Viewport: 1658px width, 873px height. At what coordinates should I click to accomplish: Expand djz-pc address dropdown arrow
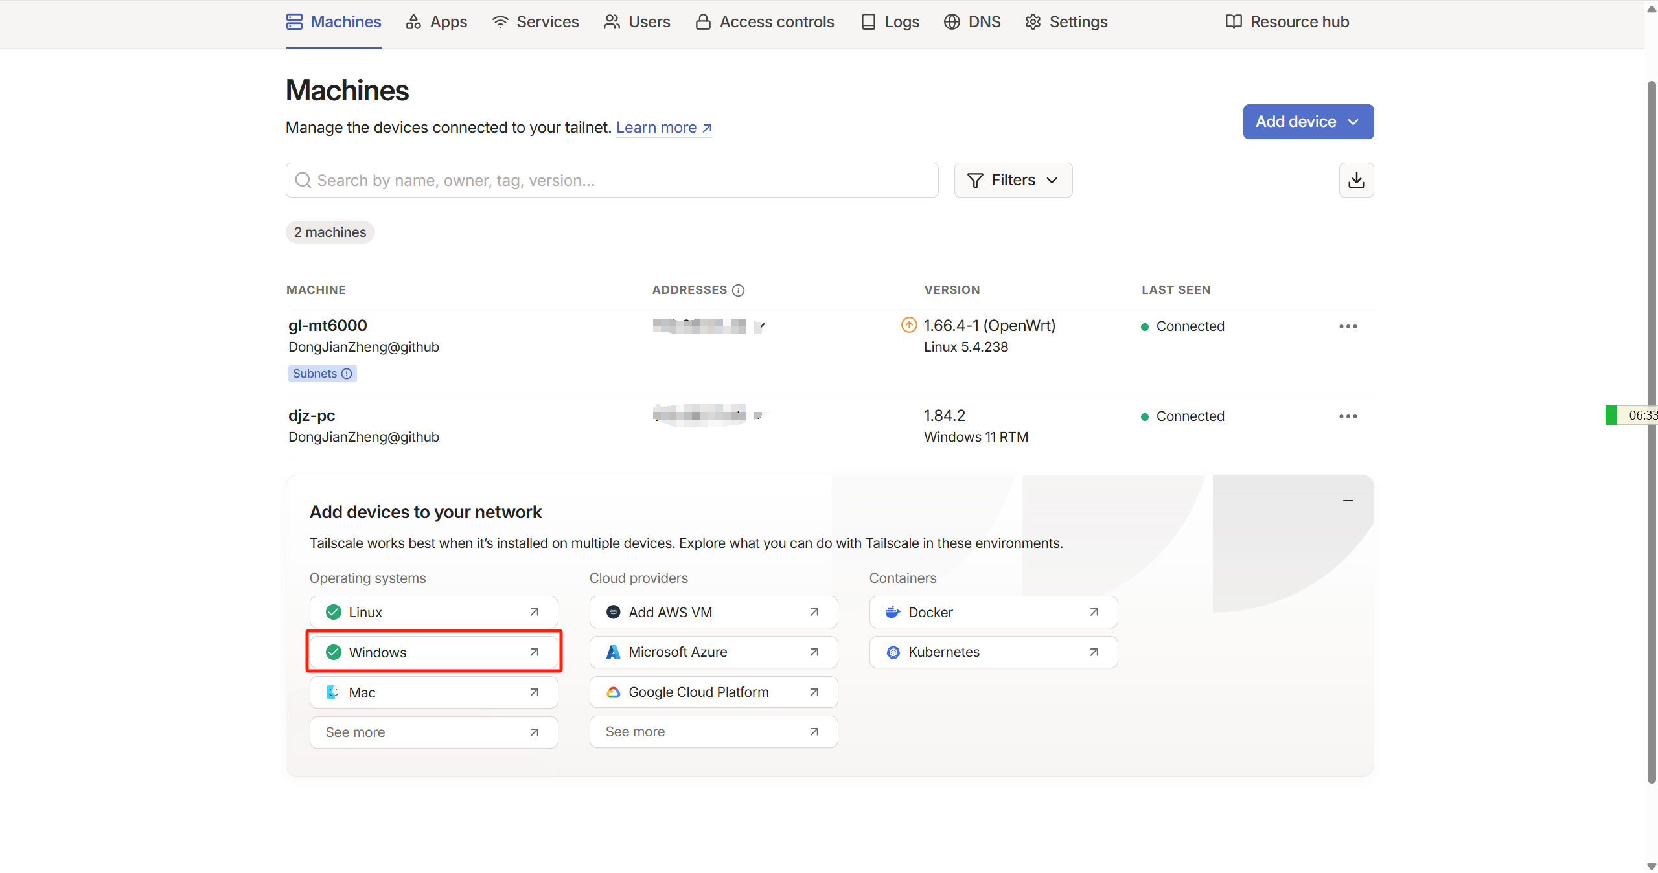tap(759, 415)
